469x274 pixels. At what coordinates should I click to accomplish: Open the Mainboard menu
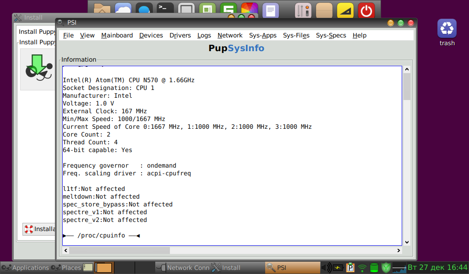pyautogui.click(x=117, y=35)
